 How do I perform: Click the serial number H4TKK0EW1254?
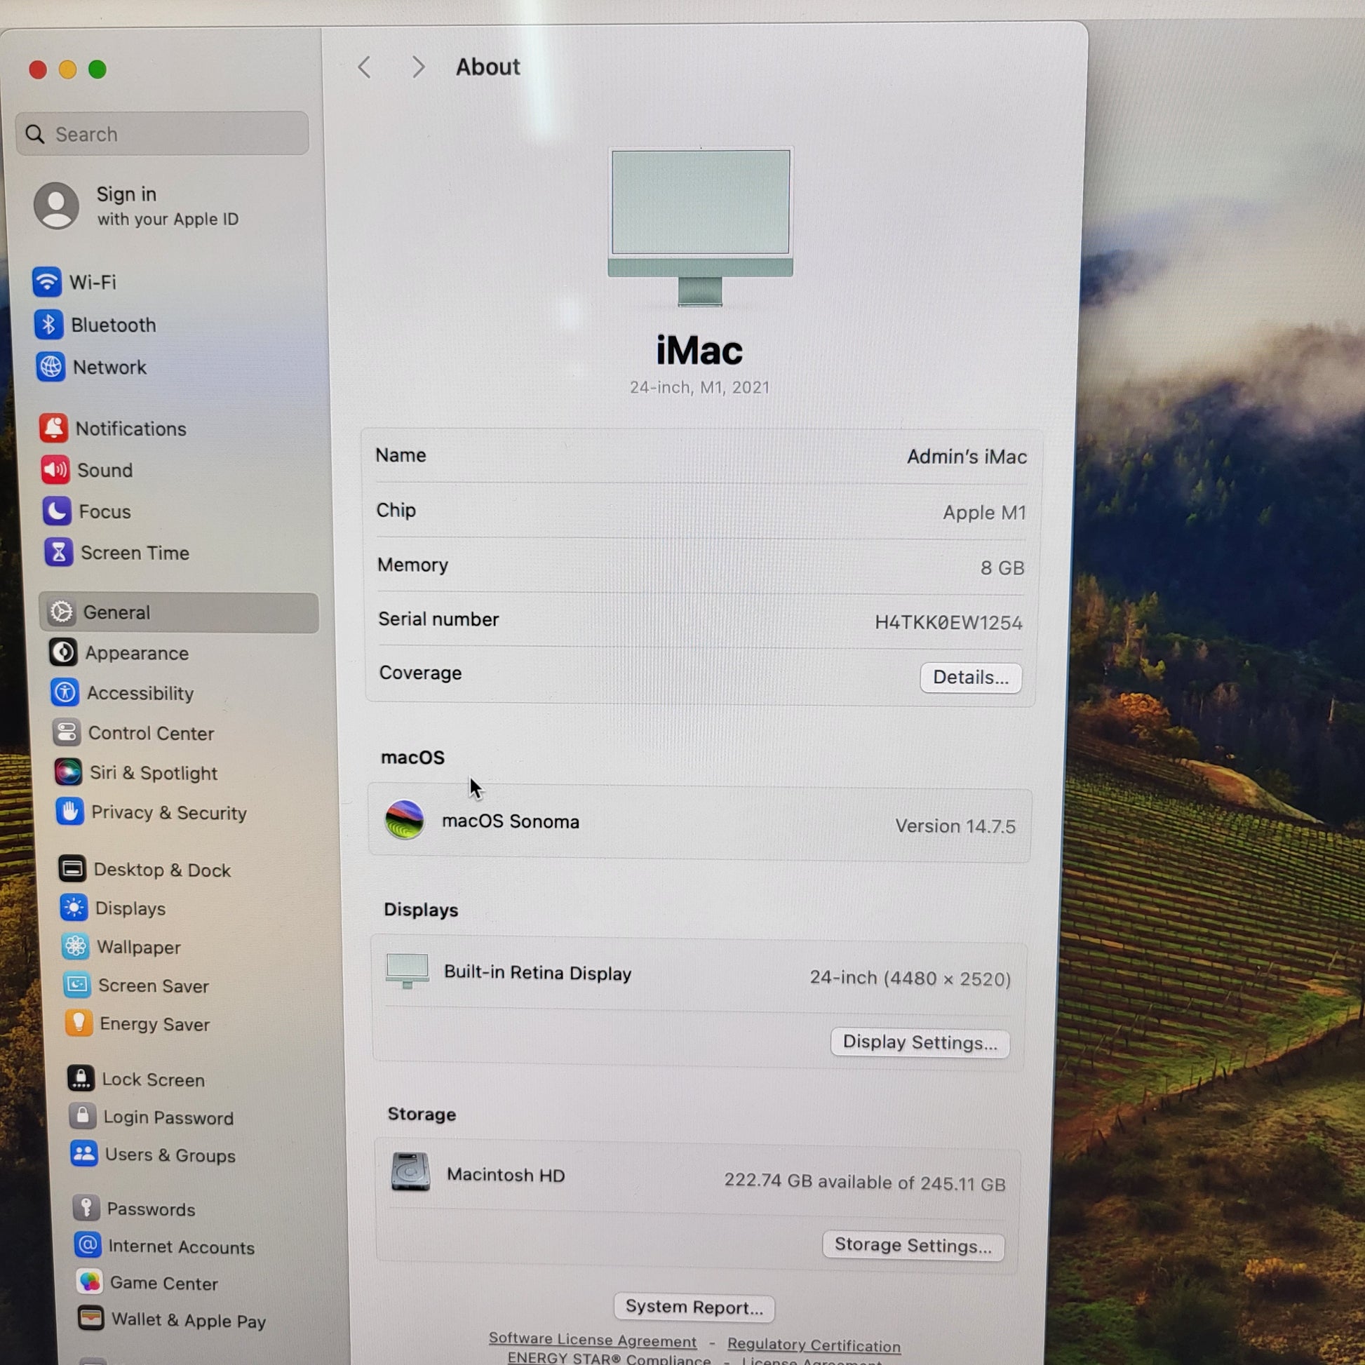click(x=948, y=622)
